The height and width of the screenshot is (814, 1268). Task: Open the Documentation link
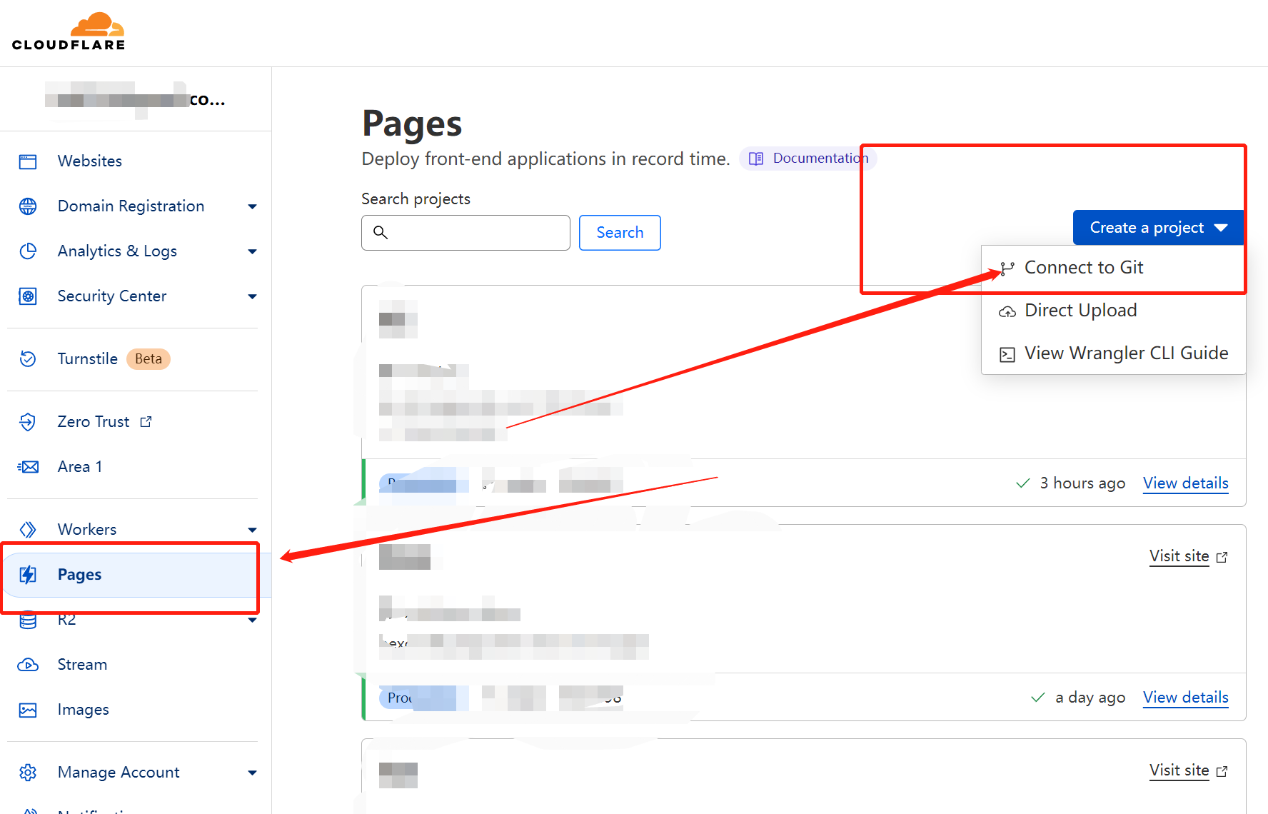coord(808,159)
